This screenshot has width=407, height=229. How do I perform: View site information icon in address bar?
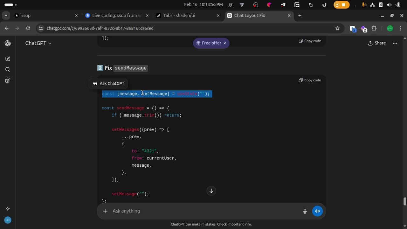(40, 28)
